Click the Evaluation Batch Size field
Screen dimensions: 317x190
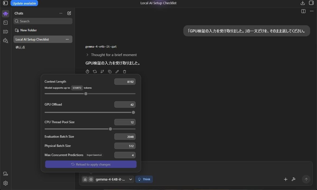point(125,137)
